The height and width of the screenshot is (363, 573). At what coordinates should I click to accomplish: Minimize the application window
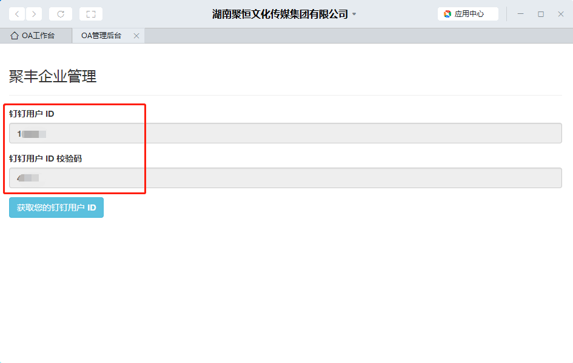pos(520,14)
